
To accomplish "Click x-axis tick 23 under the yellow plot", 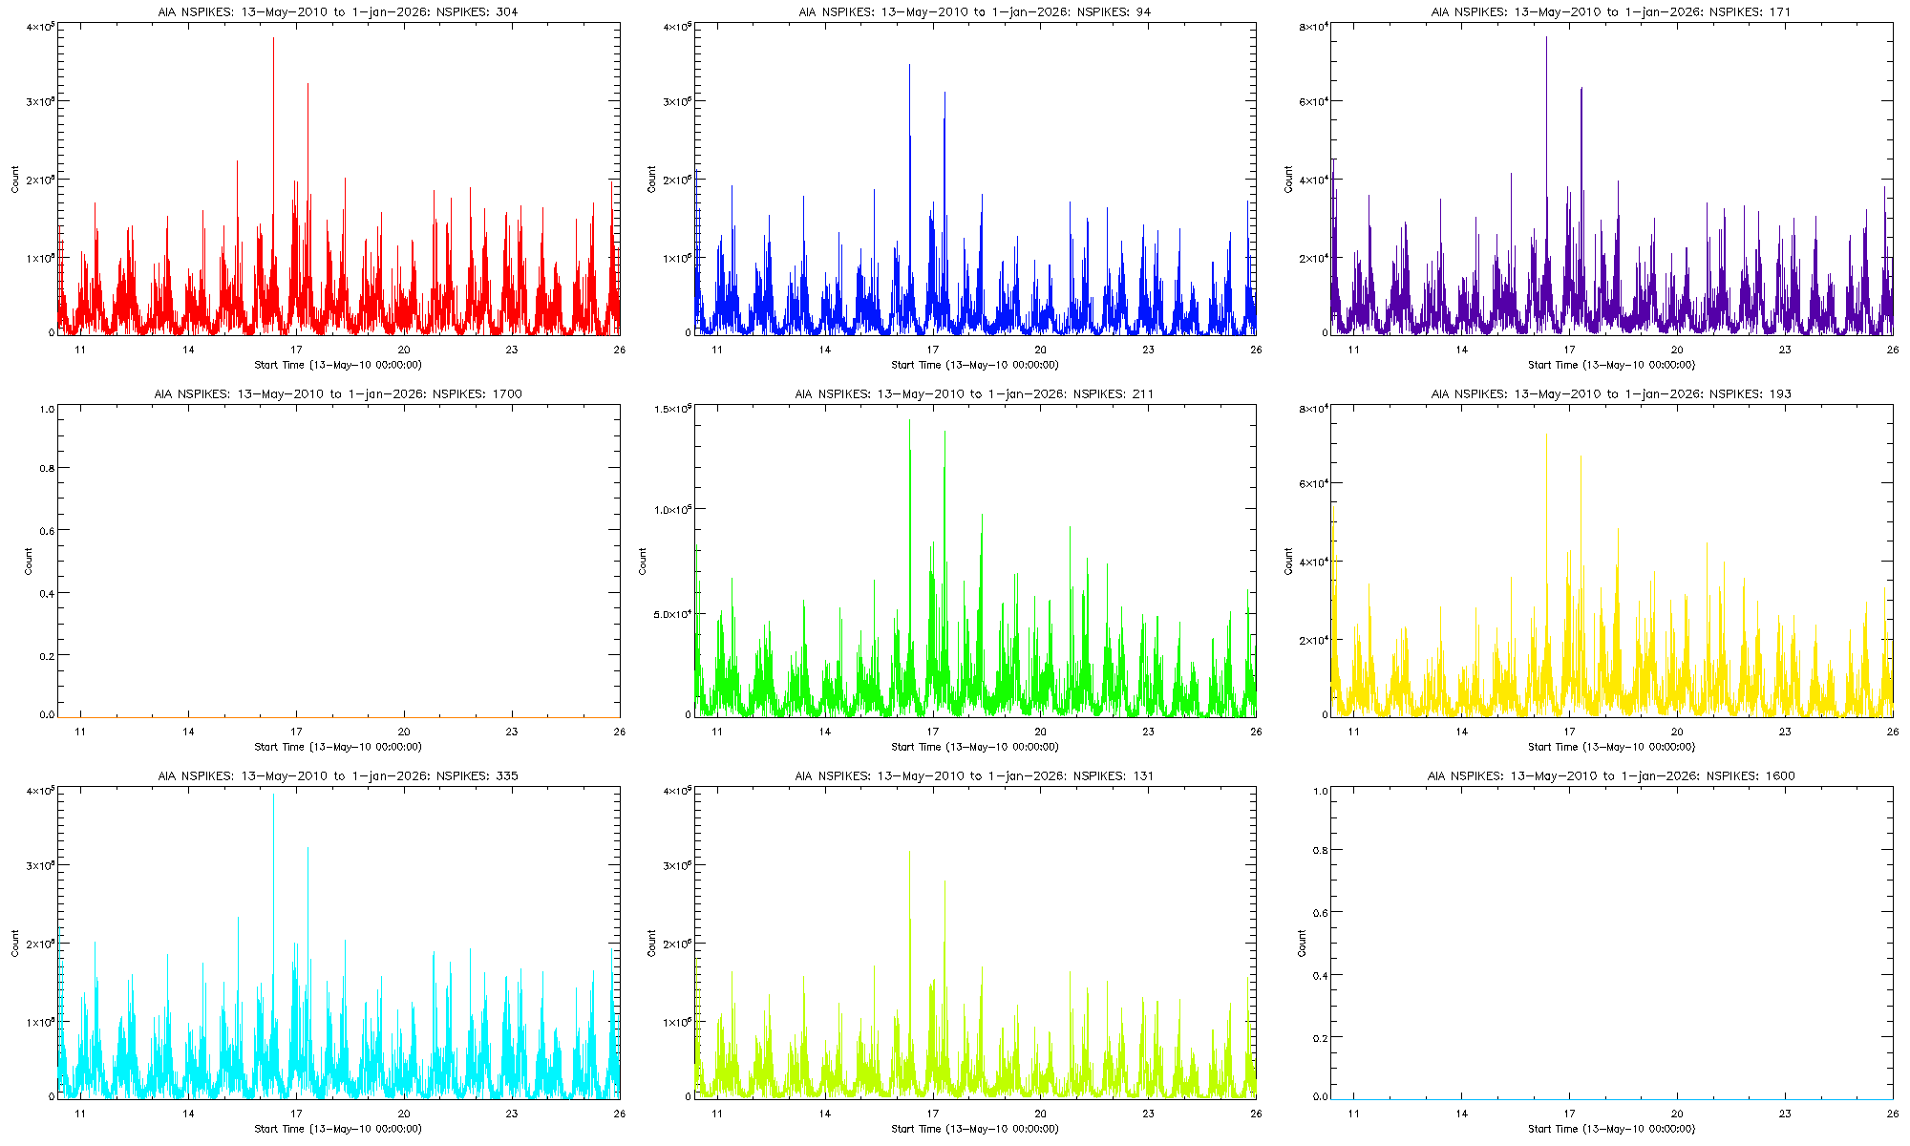I will [1784, 732].
